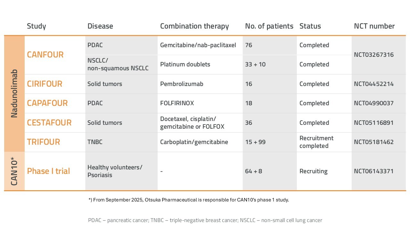This screenshot has width=410, height=231.
Task: Click the TRIFOUR study name
Action: click(43, 142)
